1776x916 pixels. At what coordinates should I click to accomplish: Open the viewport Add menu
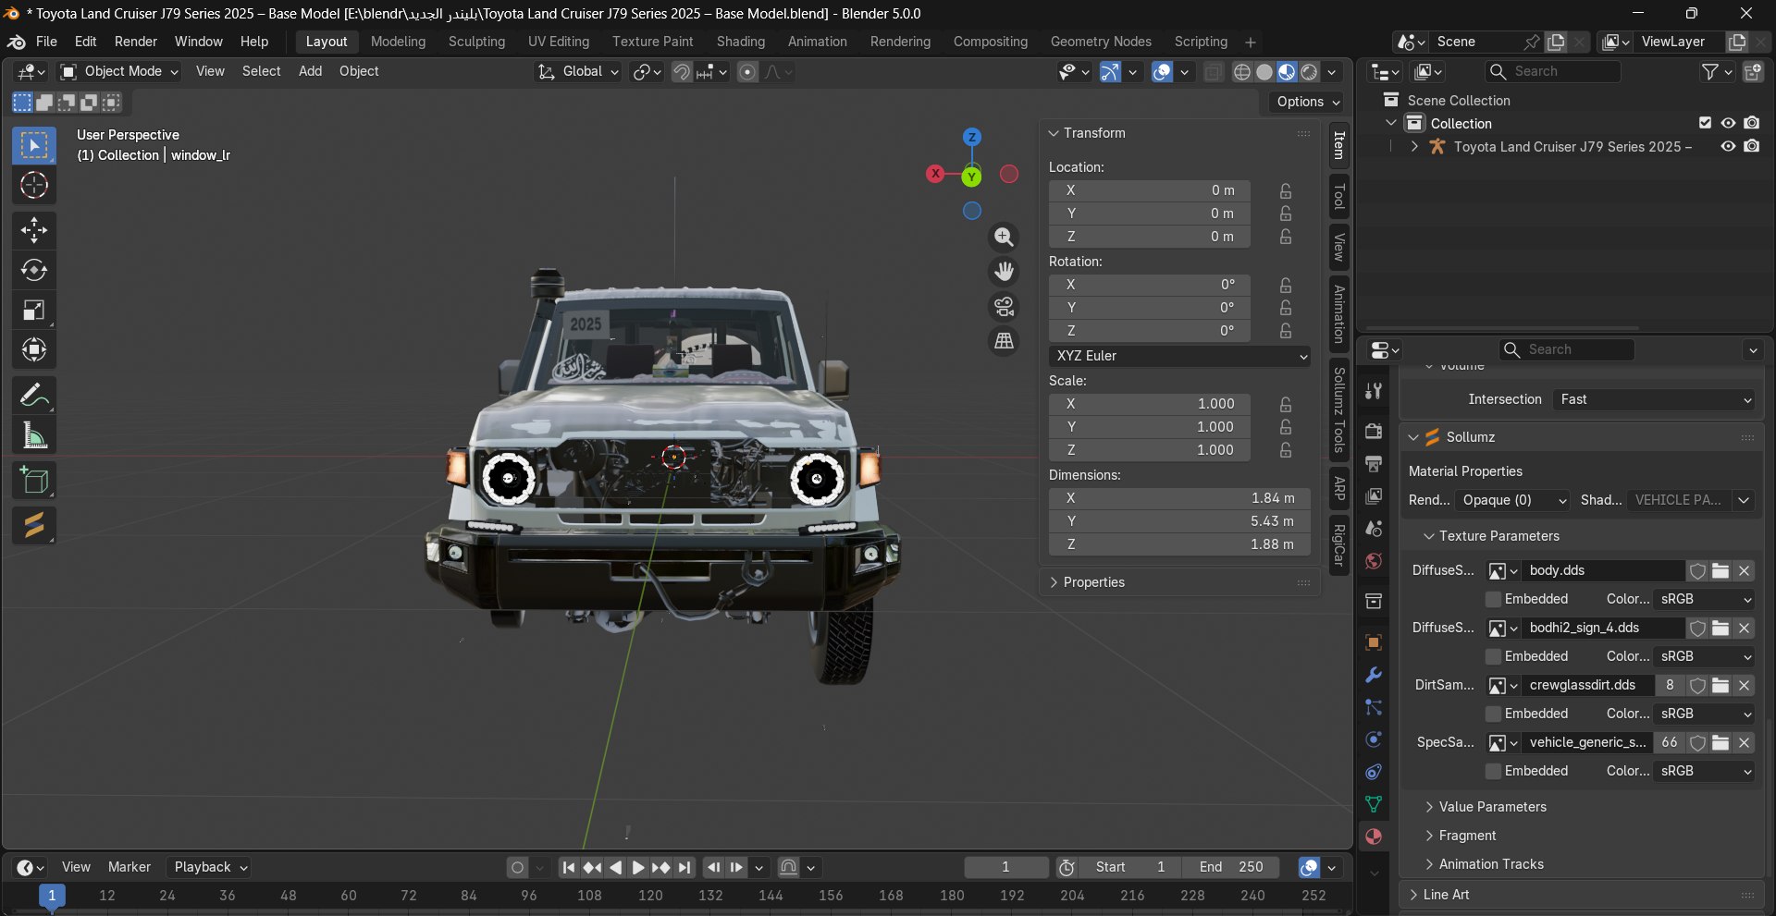pos(310,72)
